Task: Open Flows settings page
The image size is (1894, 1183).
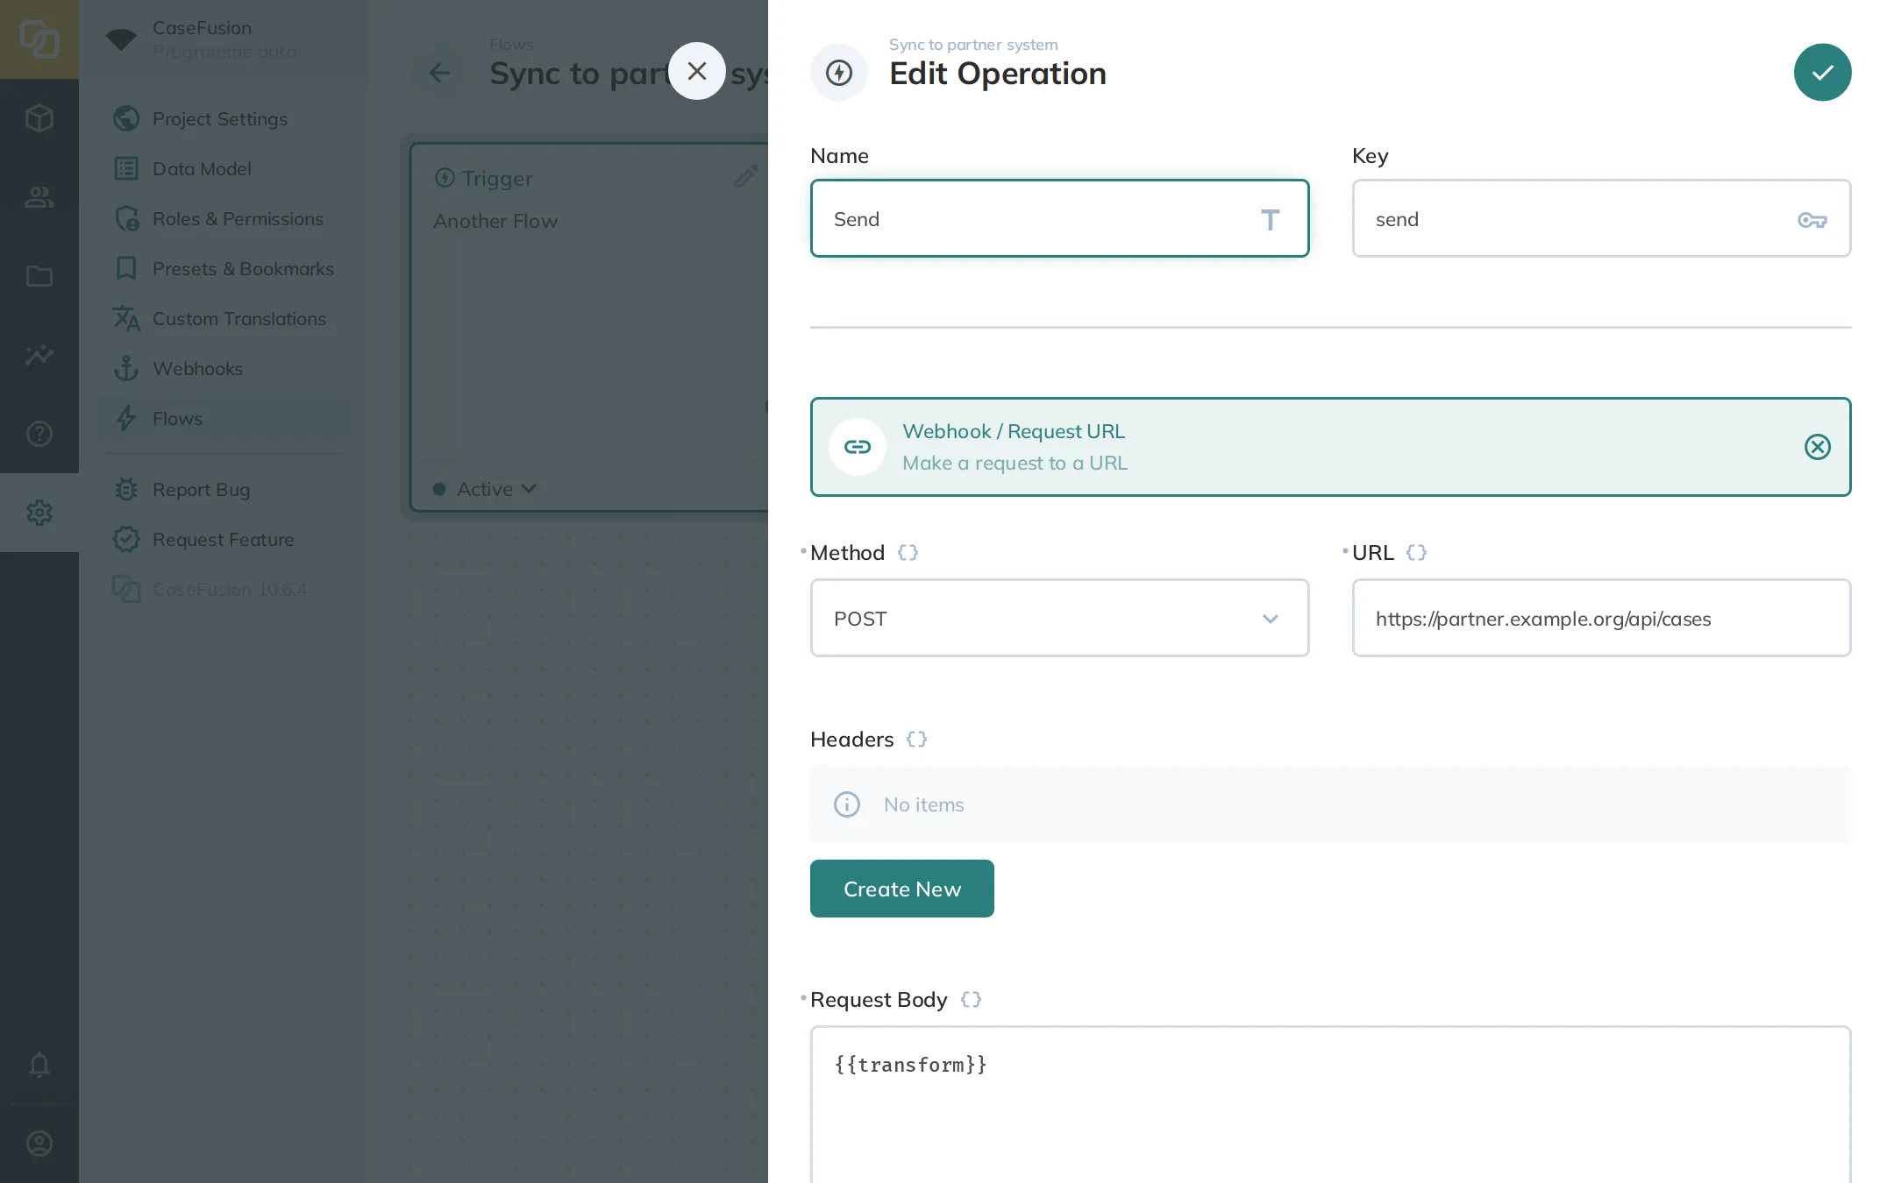Action: (224, 418)
